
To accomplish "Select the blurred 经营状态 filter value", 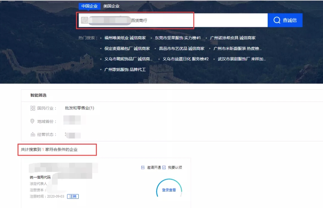I will click(x=73, y=135).
